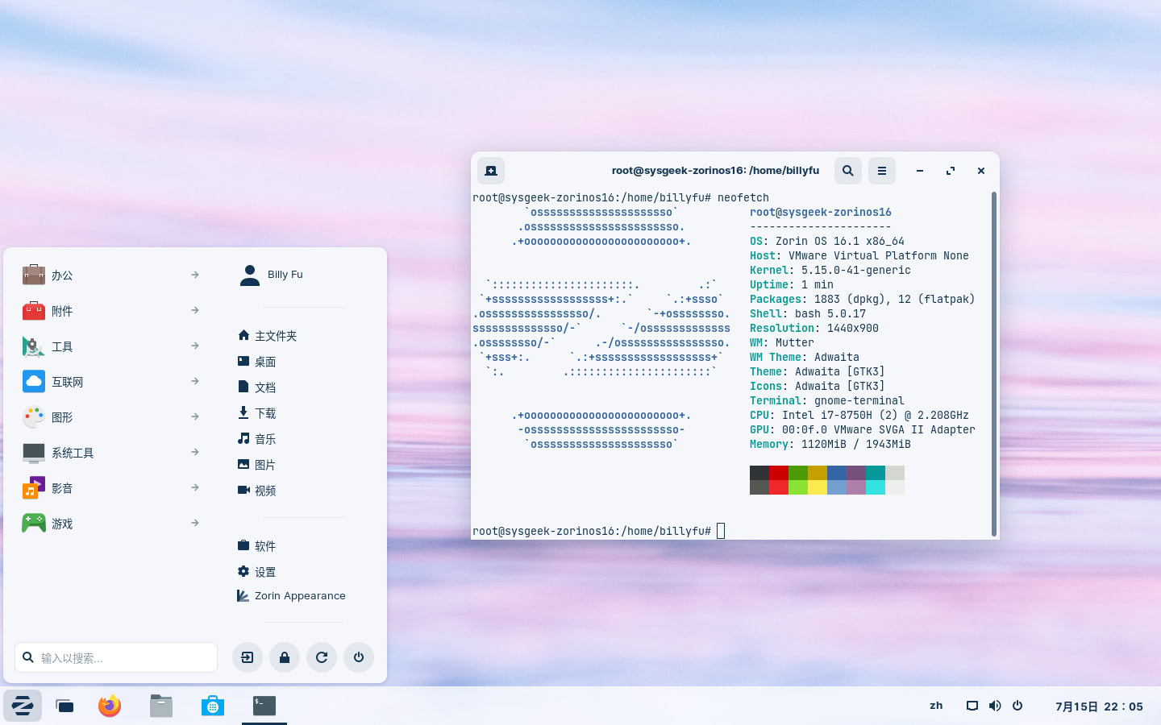1161x725 pixels.
Task: Click the red color block in neofetch
Action: tap(779, 473)
